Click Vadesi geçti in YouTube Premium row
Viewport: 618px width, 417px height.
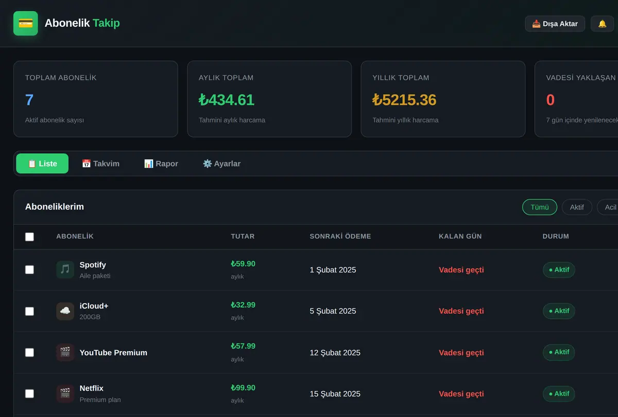(461, 353)
